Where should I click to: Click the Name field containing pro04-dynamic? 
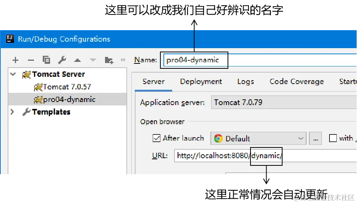pyautogui.click(x=260, y=60)
